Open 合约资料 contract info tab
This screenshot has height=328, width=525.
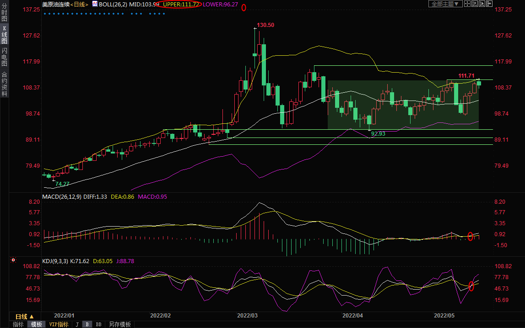coord(4,84)
